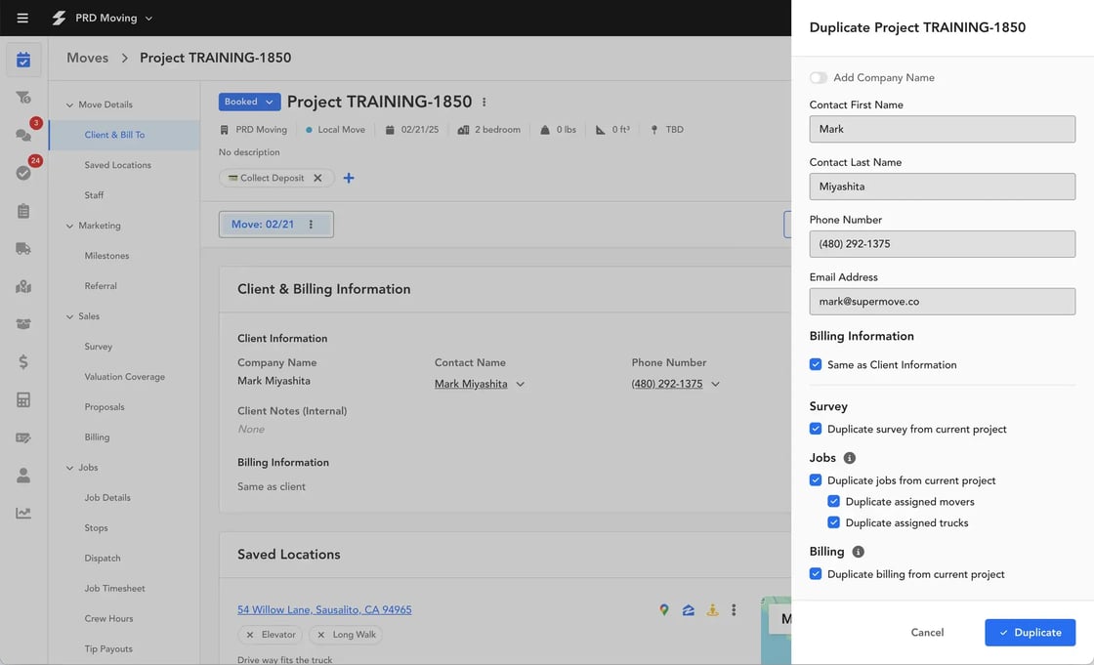
Task: Open Move: 02/21 three-dot options
Action: pyautogui.click(x=312, y=225)
